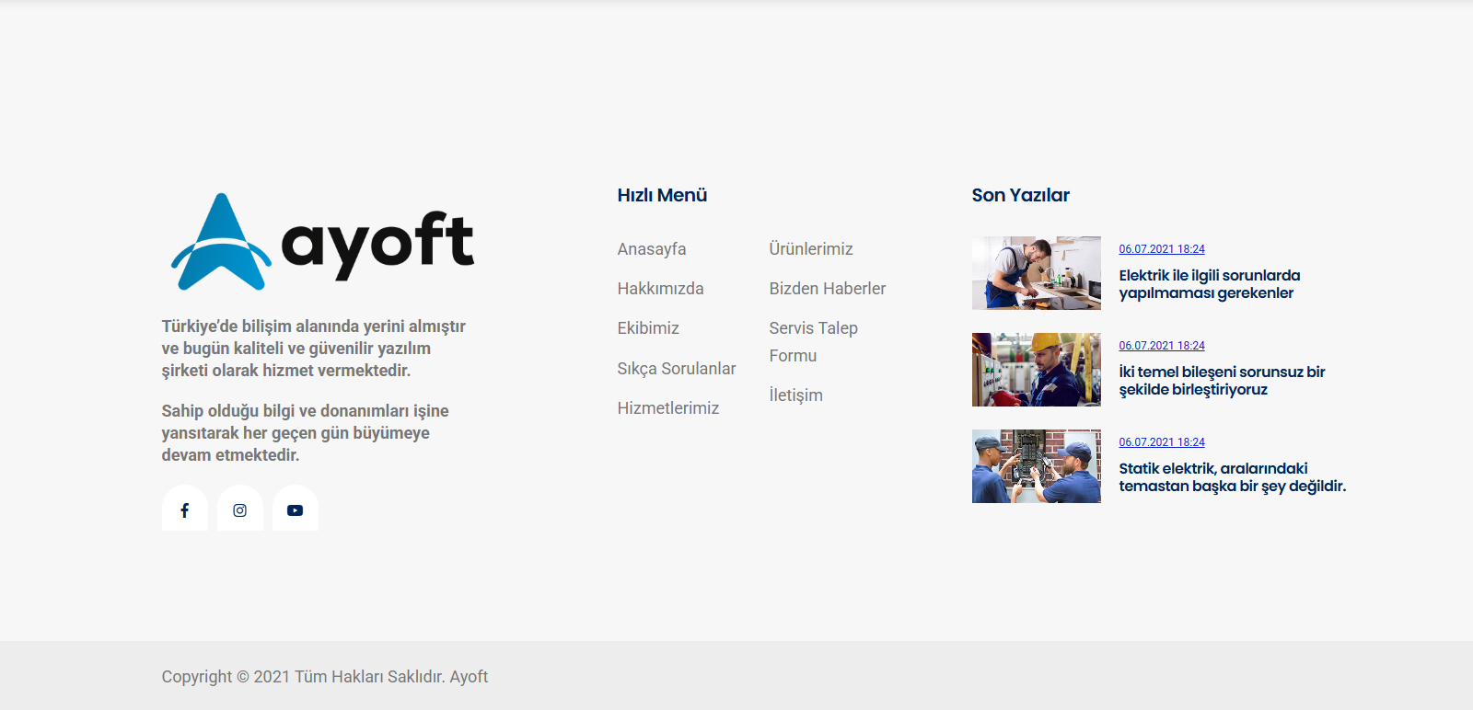1473x710 pixels.
Task: Open post about Elektrik ile ilgili sorunlarda
Action: point(1210,284)
